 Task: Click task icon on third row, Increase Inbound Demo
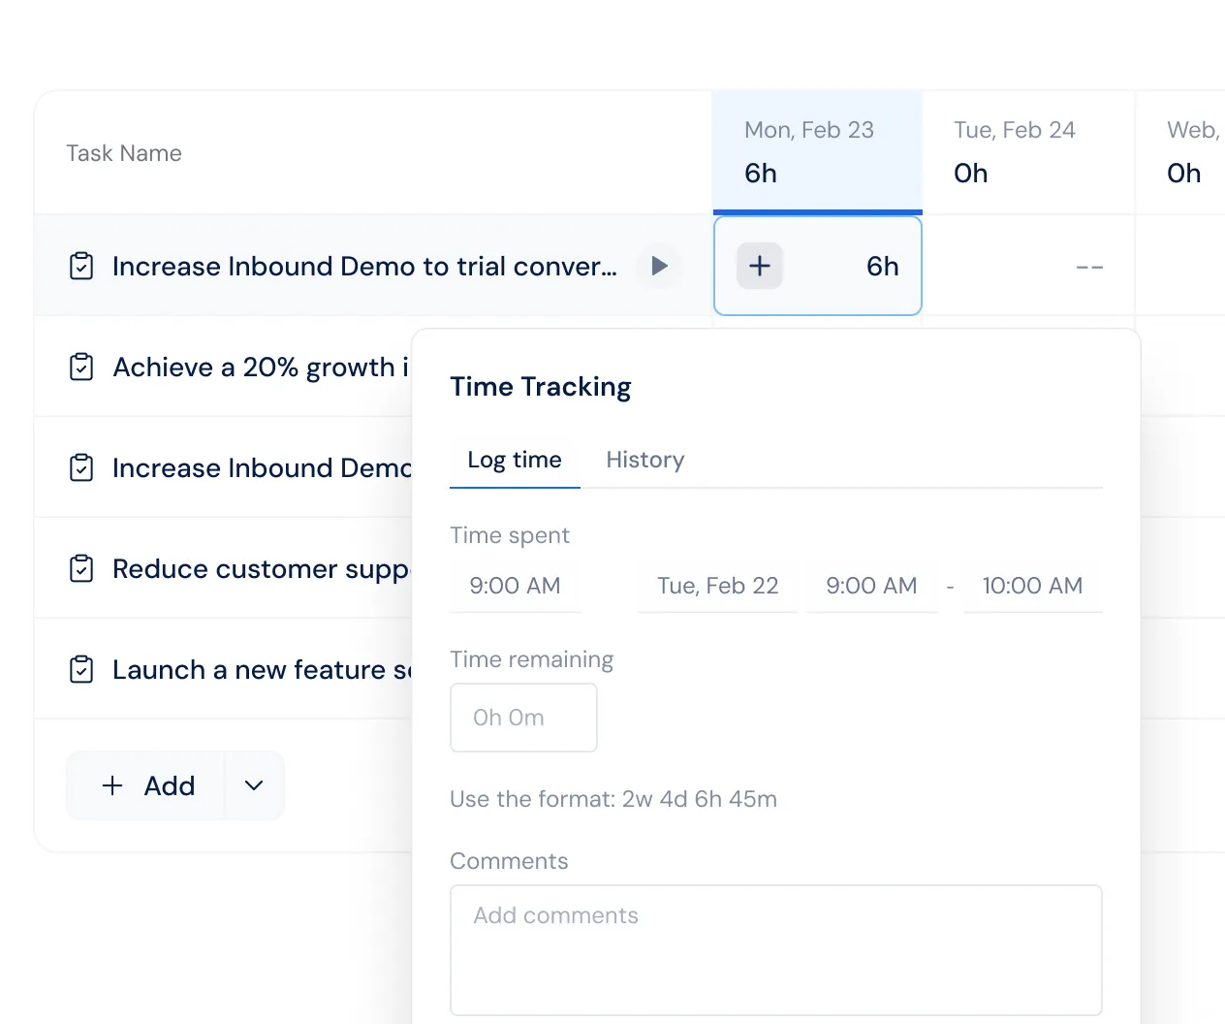pos(81,467)
